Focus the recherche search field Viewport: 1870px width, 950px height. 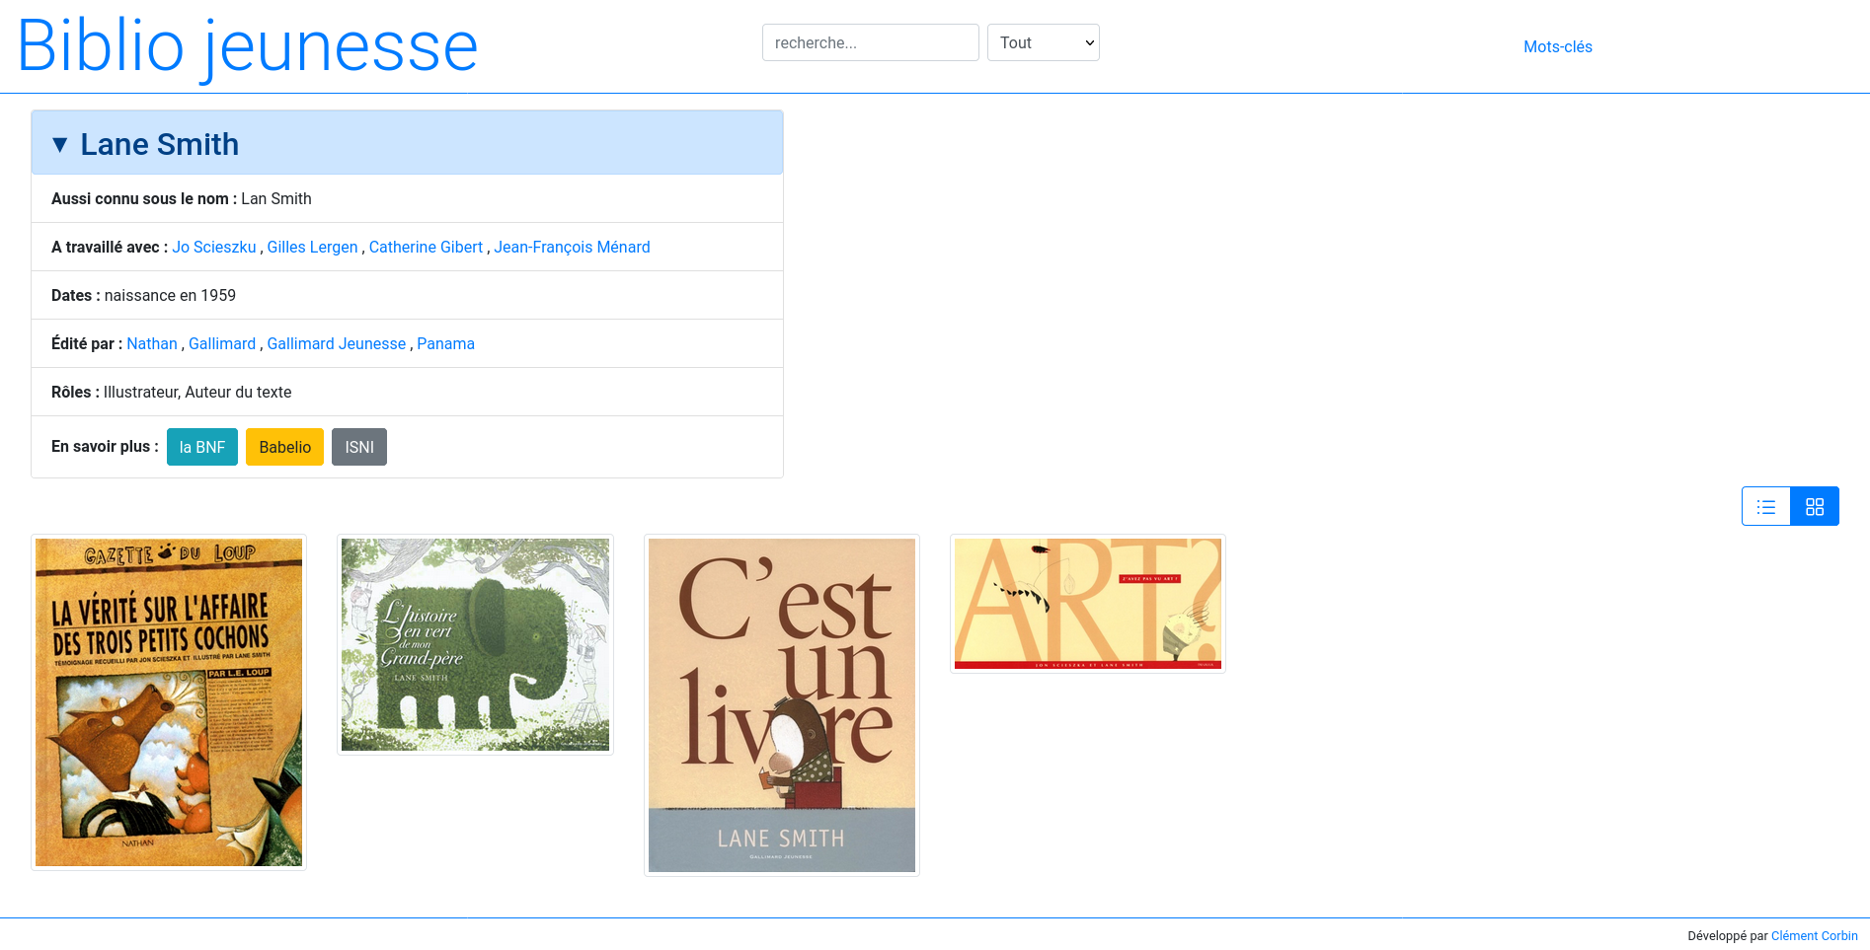(871, 42)
